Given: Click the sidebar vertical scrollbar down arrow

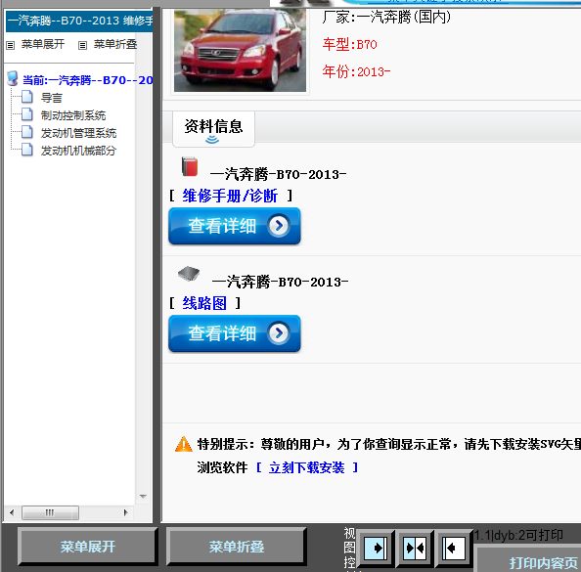Looking at the screenshot, I should tap(143, 496).
